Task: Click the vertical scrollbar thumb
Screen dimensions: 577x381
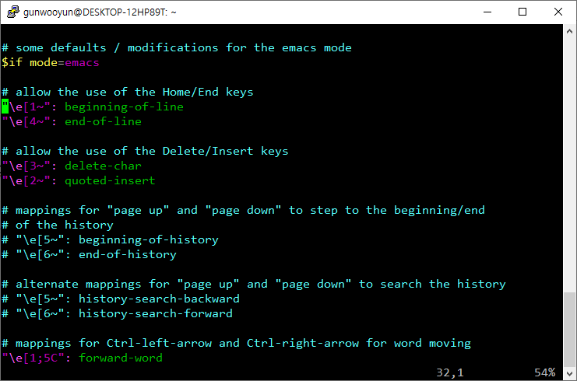Action: point(569,330)
